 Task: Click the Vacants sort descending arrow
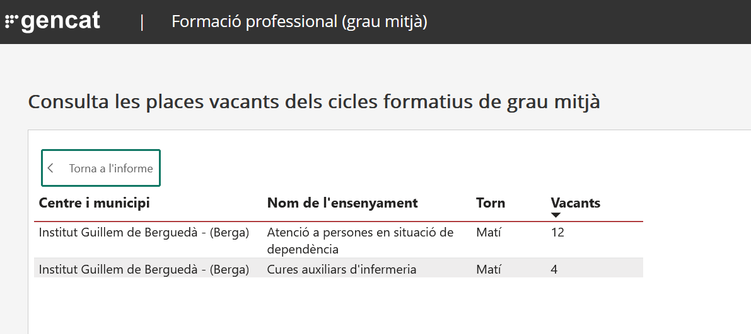click(556, 215)
